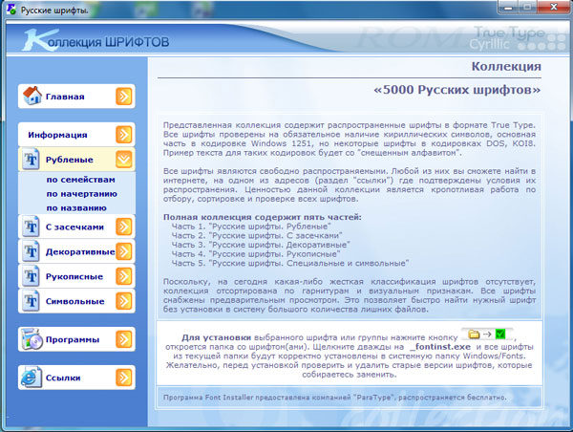Expand С засечками with its orange arrow
This screenshot has width=573, height=432.
coord(124,227)
